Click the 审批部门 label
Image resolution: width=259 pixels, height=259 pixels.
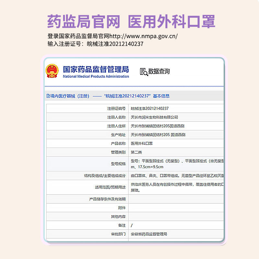coord(118,234)
